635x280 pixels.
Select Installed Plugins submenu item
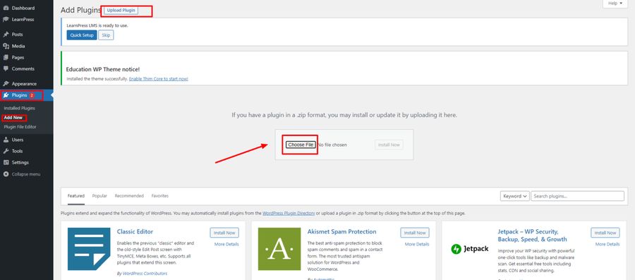point(20,109)
